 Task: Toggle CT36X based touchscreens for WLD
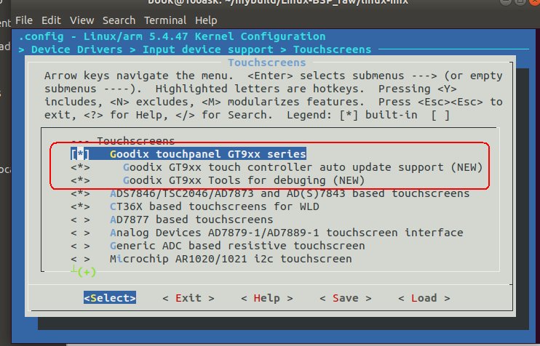click(x=80, y=206)
